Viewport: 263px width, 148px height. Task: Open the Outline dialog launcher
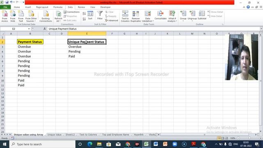(x=223, y=25)
